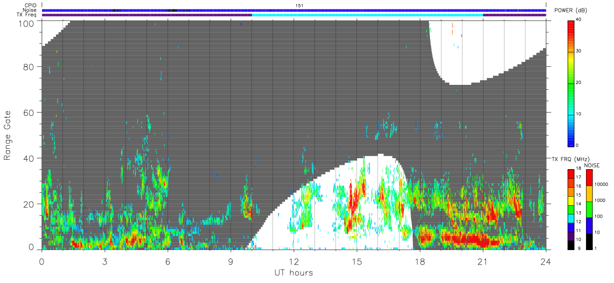Image resolution: width=614 pixels, height=283 pixels.
Task: Click the POWER (dB) color bar
Action: coord(571,83)
